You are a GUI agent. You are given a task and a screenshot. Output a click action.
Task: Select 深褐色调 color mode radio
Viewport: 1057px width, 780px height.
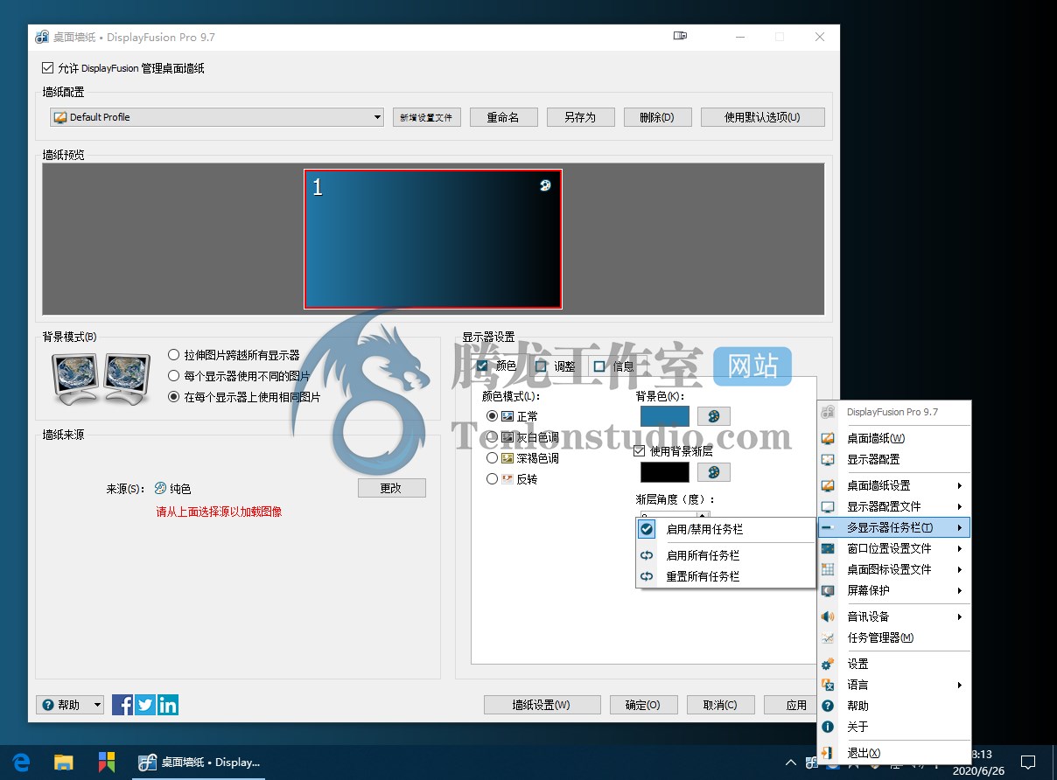(492, 458)
